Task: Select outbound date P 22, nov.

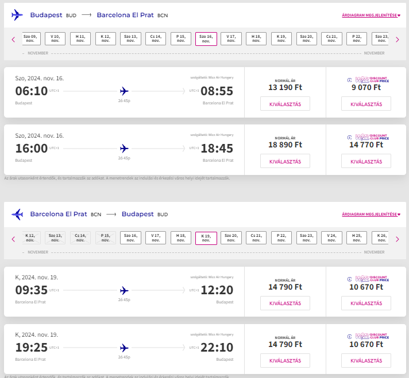Action: (x=357, y=39)
